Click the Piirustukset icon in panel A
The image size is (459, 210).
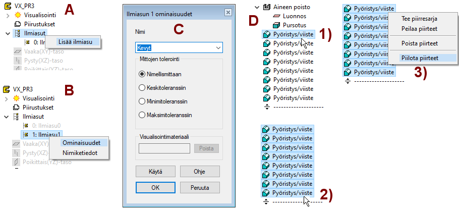[x=17, y=24]
